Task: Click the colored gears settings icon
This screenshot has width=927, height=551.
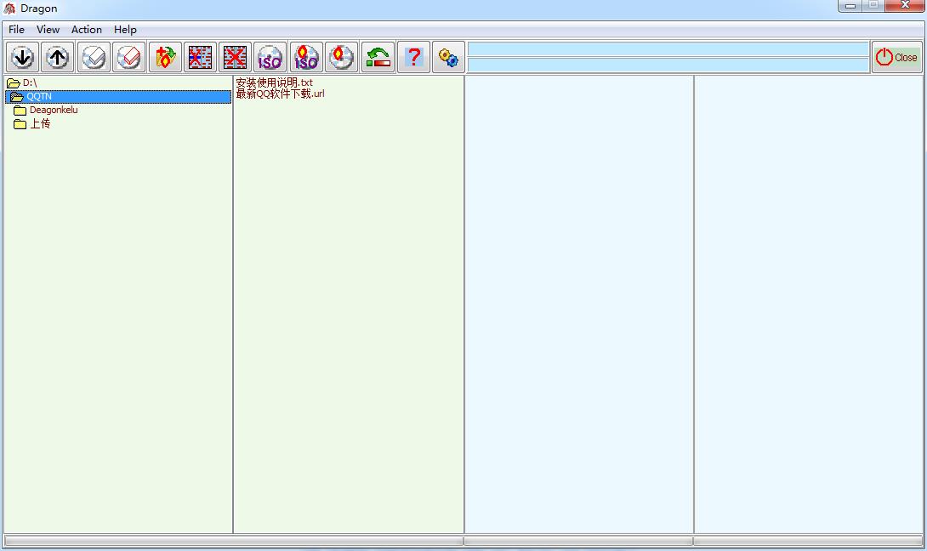Action: pos(449,57)
